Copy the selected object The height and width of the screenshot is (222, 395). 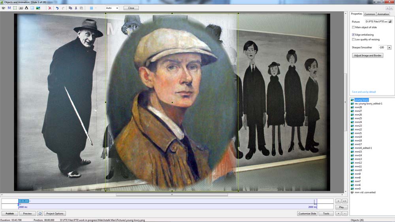click(70, 8)
